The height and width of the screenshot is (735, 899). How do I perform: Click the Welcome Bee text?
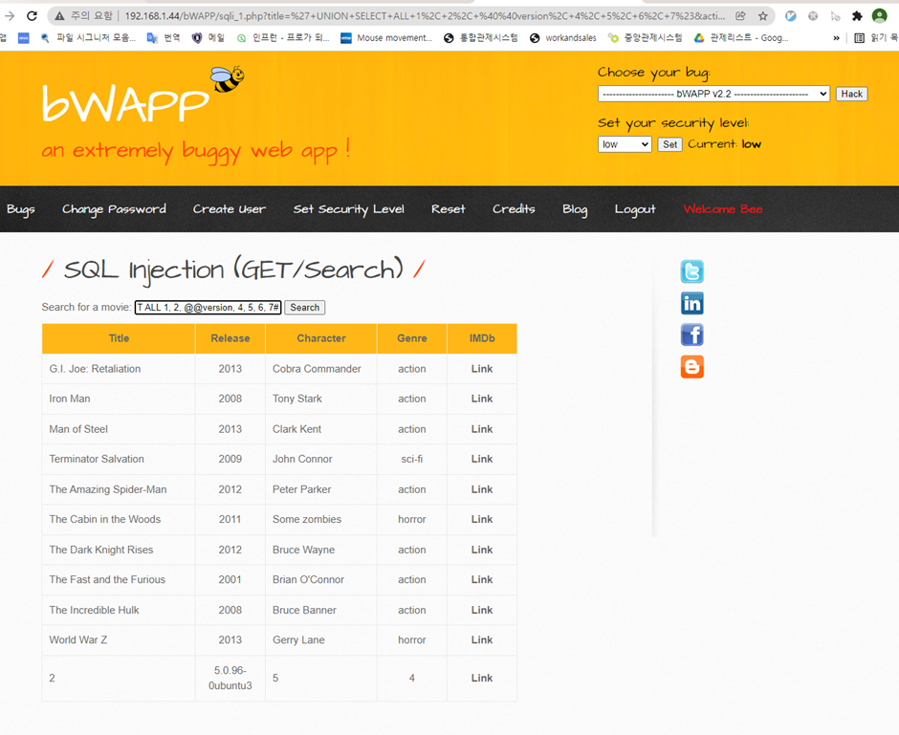tap(723, 209)
